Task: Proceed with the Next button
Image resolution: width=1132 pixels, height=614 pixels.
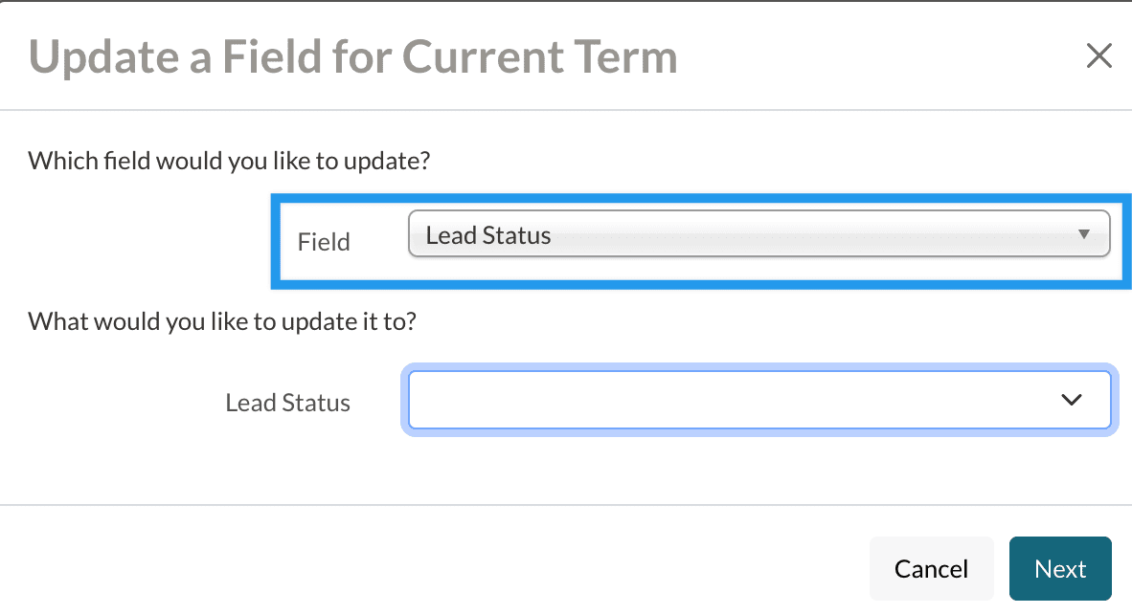Action: [x=1059, y=569]
